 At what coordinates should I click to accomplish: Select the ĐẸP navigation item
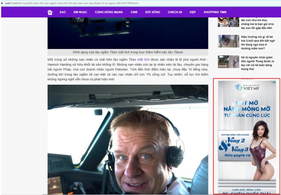pyautogui.click(x=193, y=12)
